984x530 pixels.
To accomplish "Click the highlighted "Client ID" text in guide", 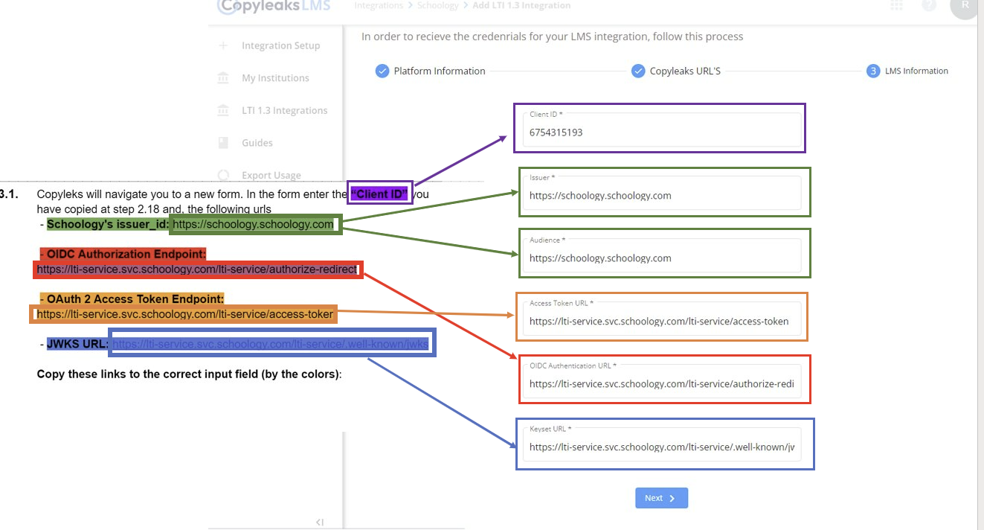I will click(380, 194).
